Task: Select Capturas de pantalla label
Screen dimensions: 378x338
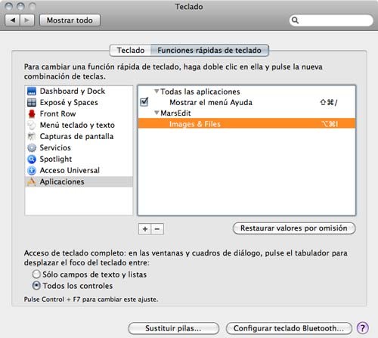Action: 76,136
